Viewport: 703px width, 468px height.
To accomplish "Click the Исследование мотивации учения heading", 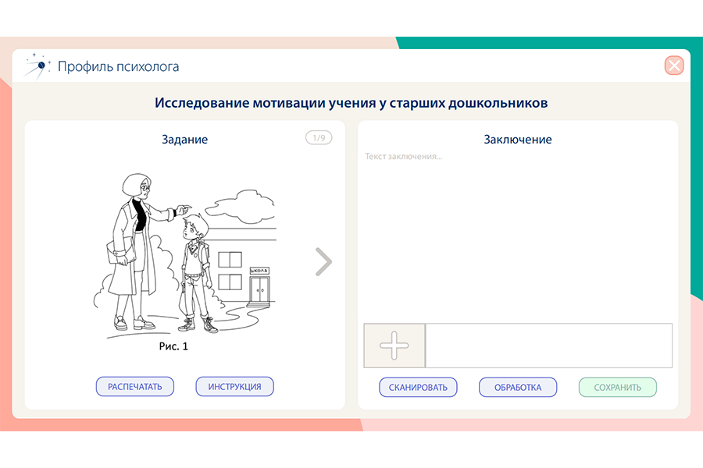I will 351,103.
